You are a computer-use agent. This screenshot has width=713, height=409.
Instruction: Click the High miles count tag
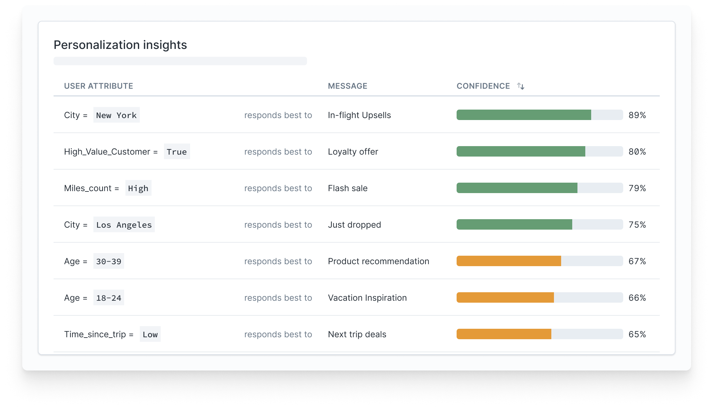point(138,188)
